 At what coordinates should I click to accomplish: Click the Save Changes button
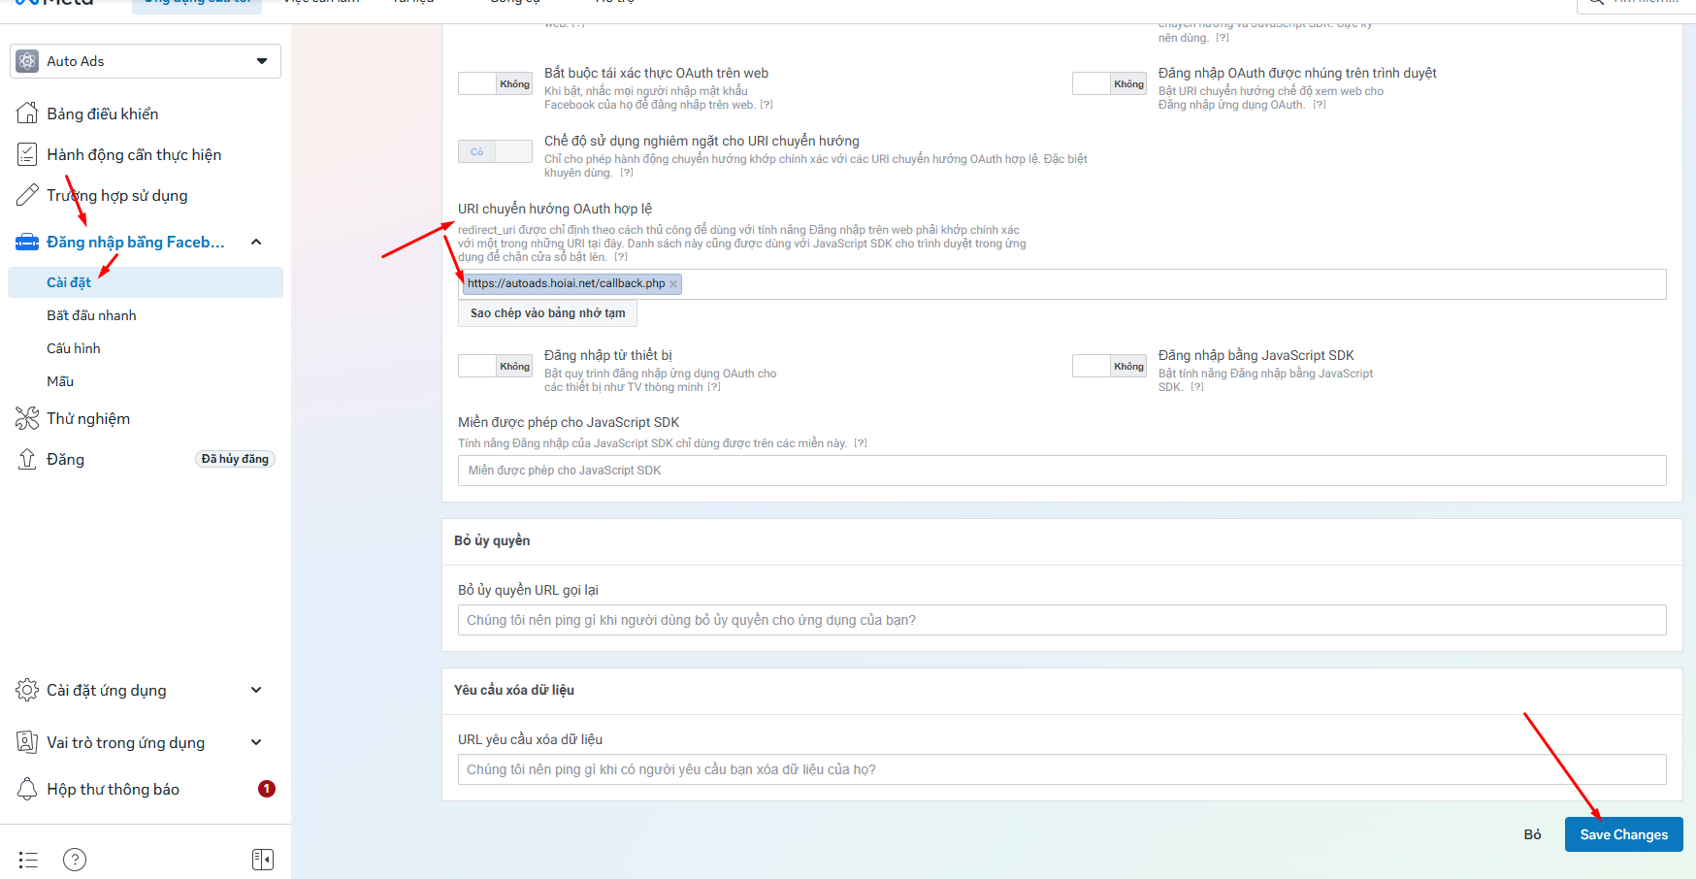[1623, 834]
